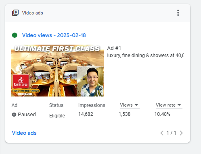201x154 pixels.
Task: Click the Ultimate First Class video thumbnail
Action: pos(58,71)
